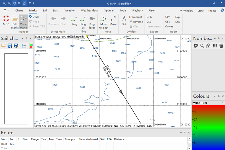Image resolution: width=225 pixels, height=150 pixels.
Task: Click numbered list icon in Sail chart
Action: pyautogui.click(x=24, y=46)
